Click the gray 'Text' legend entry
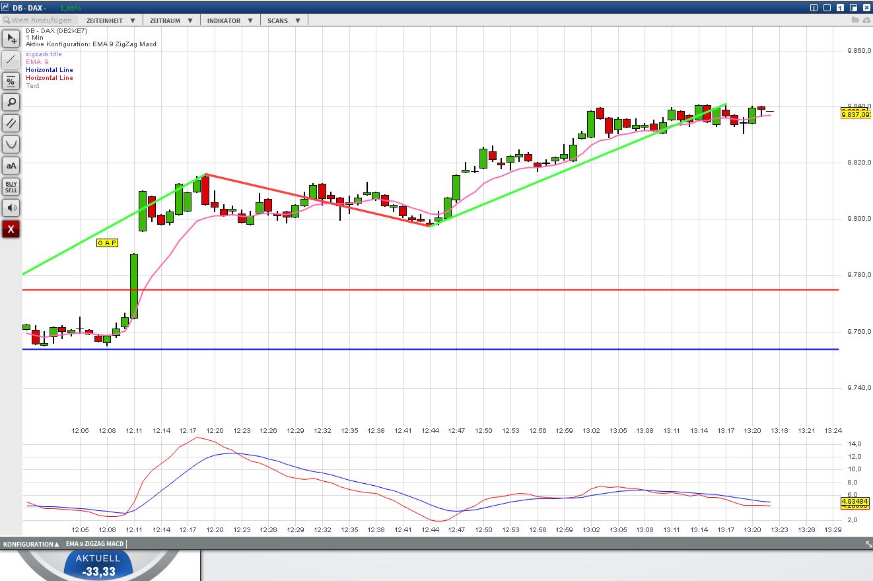Screen dimensions: 873x581 [32, 86]
